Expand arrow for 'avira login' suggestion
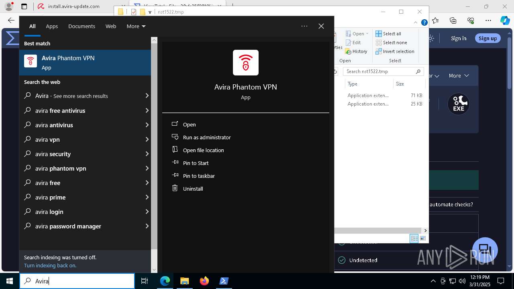 [147, 212]
